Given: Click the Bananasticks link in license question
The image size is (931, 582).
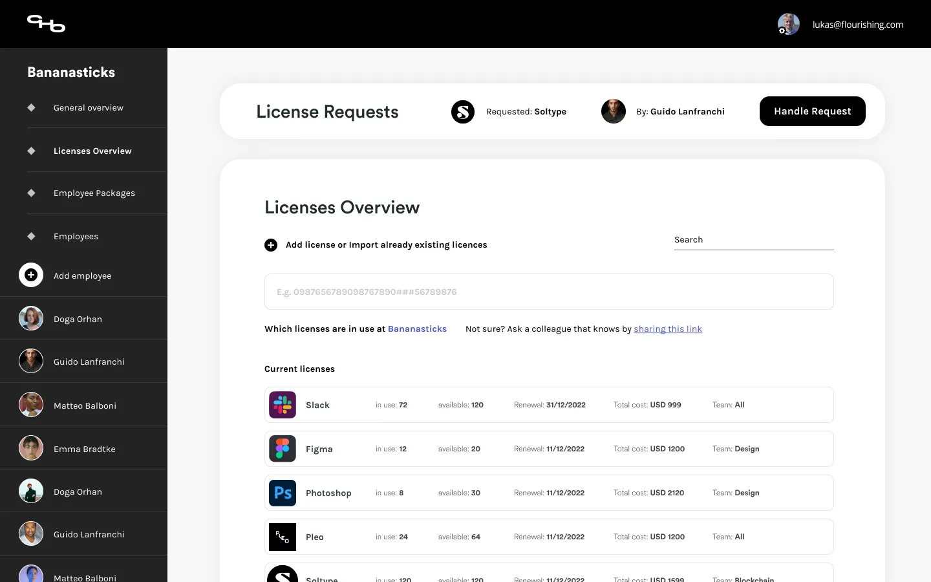Looking at the screenshot, I should (x=417, y=329).
